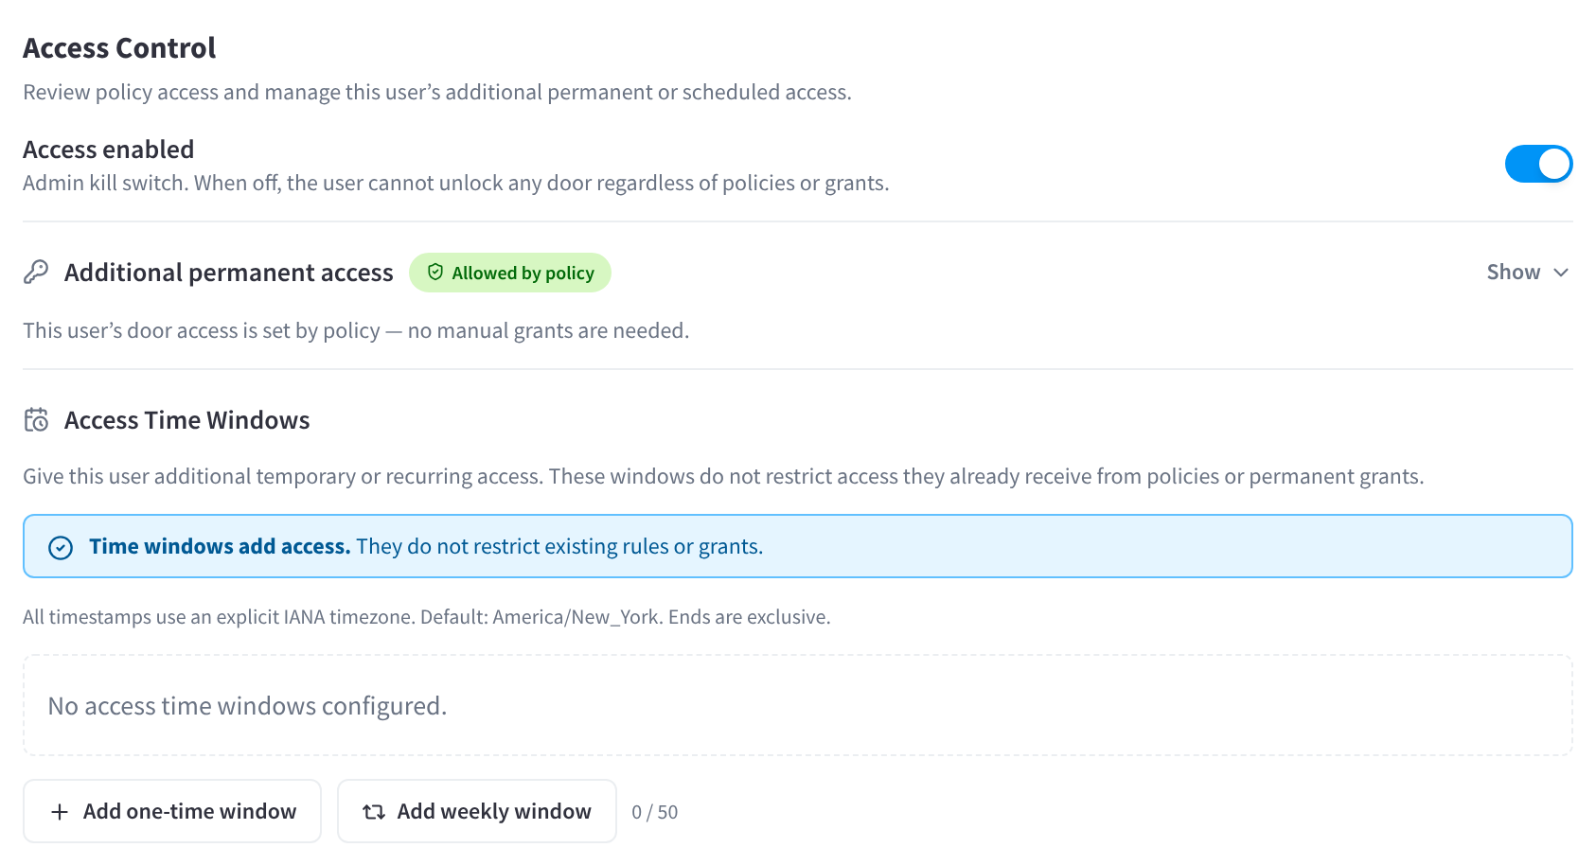Click the chevron arrow next to Show
This screenshot has width=1596, height=865.
1561,273
